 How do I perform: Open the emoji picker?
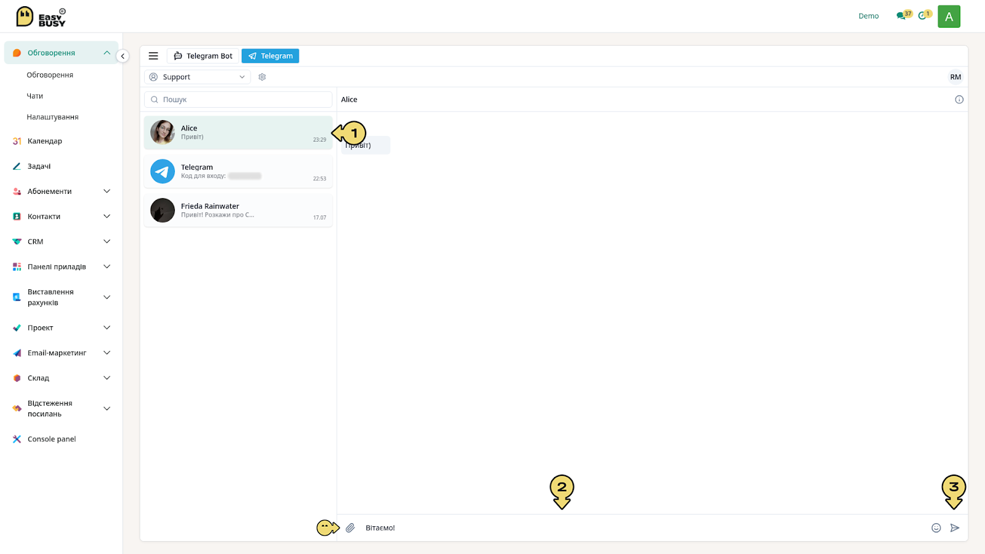pyautogui.click(x=936, y=528)
